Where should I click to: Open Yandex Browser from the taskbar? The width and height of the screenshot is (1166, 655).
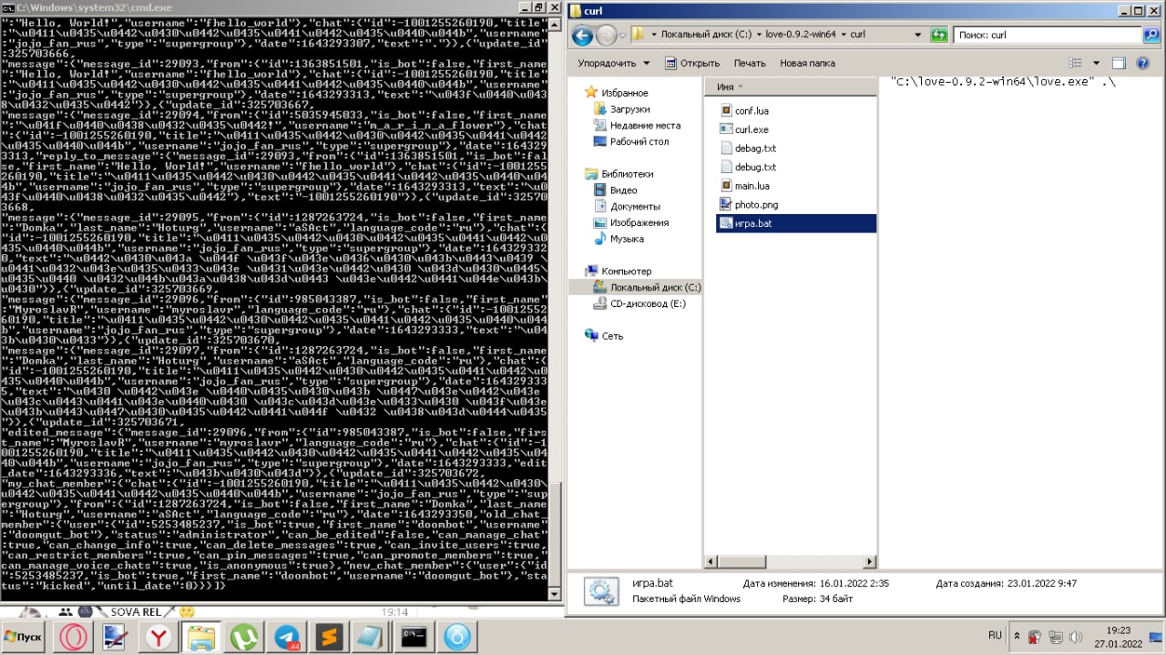(159, 637)
